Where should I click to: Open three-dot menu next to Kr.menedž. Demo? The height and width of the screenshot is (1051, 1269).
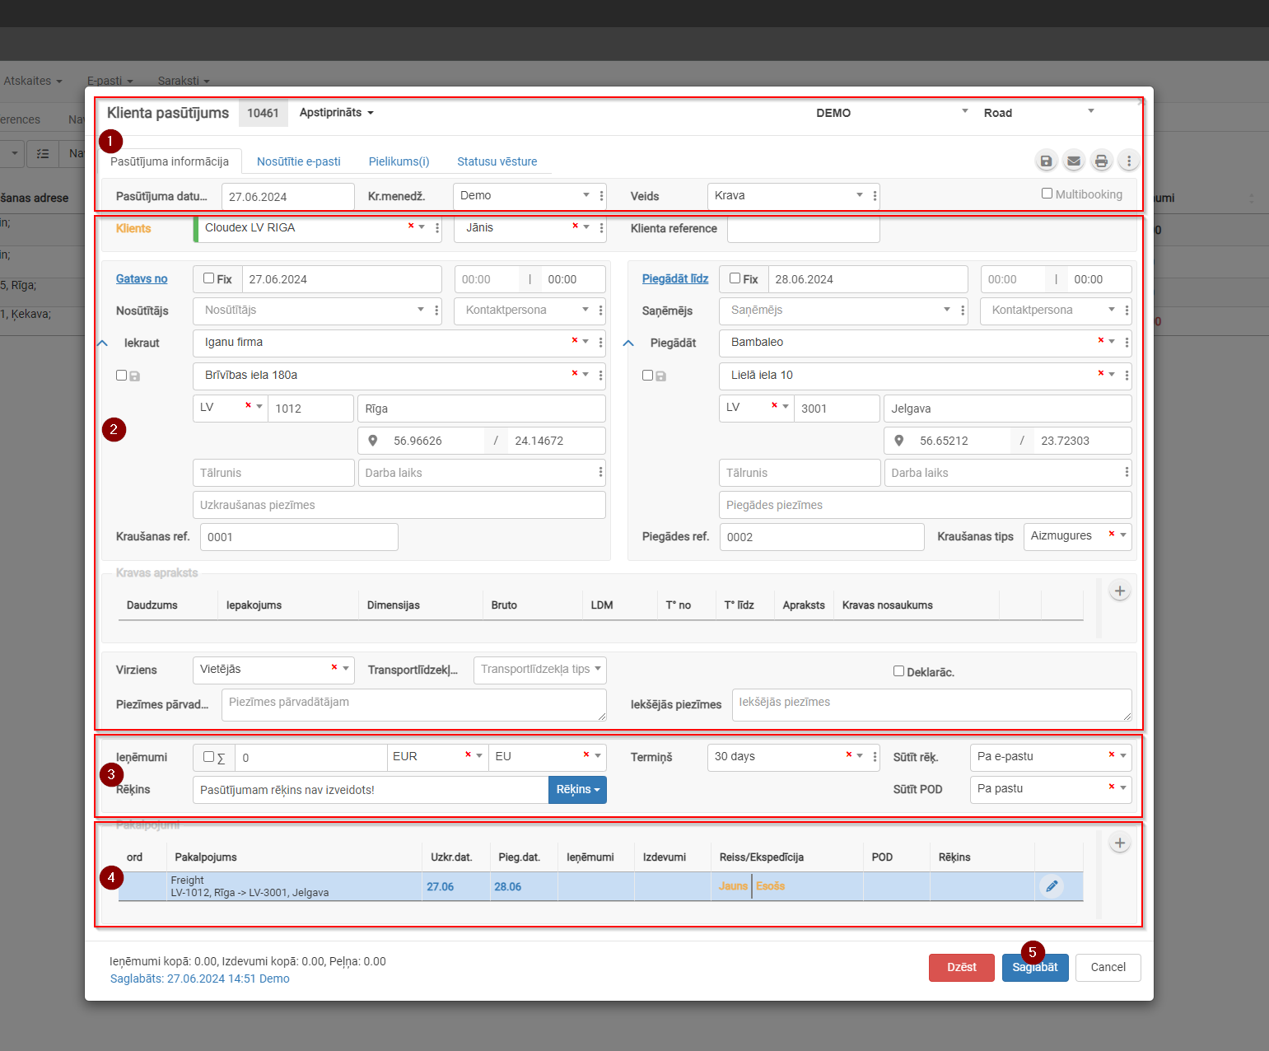(601, 196)
